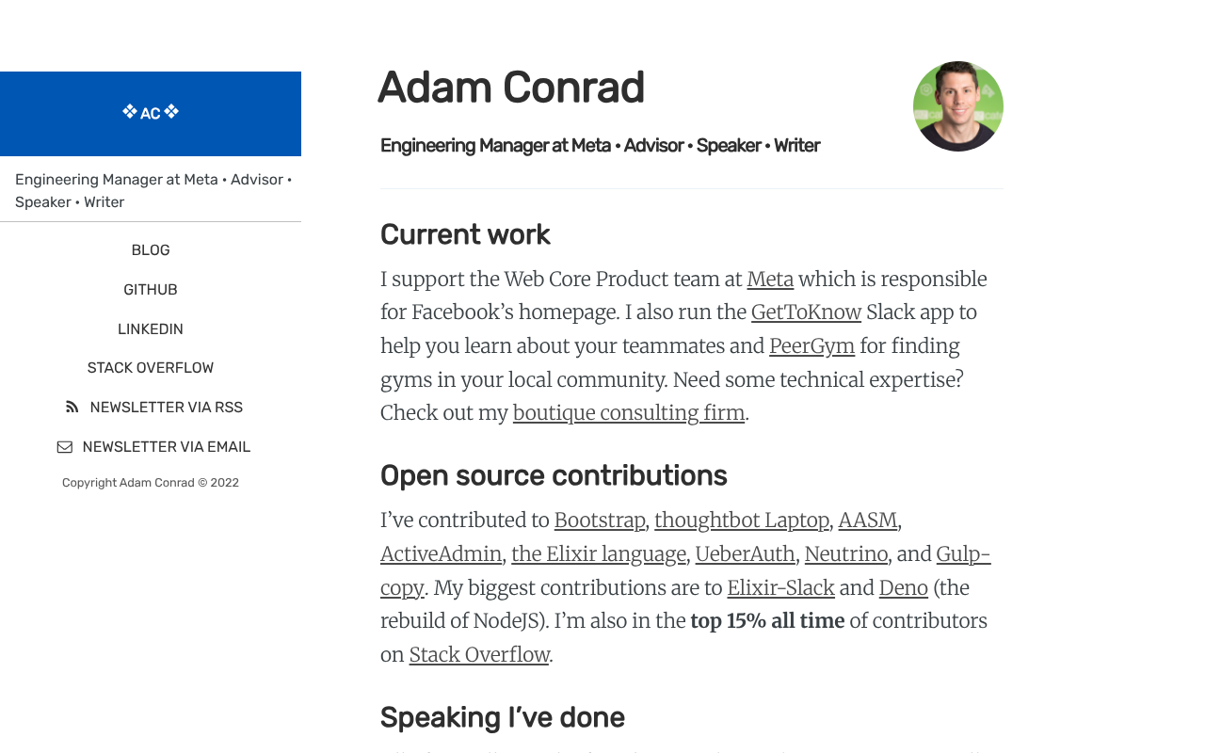The image size is (1205, 753).
Task: Open the GetToKnow link
Action: tap(806, 312)
